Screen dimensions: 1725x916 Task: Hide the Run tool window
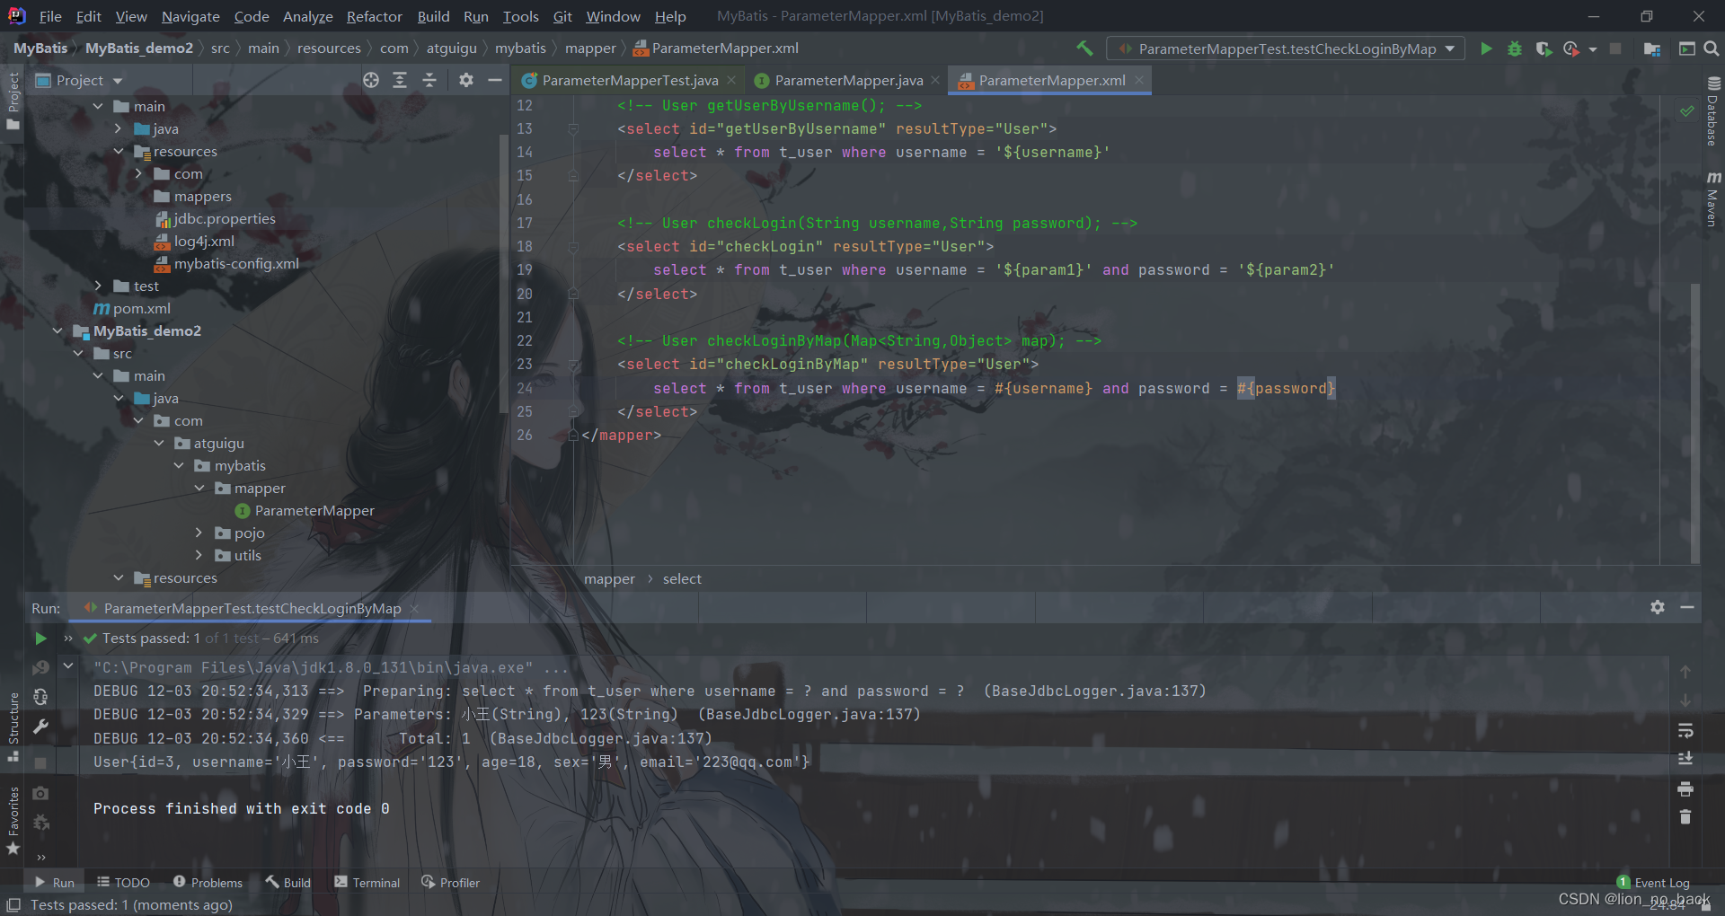tap(1687, 607)
